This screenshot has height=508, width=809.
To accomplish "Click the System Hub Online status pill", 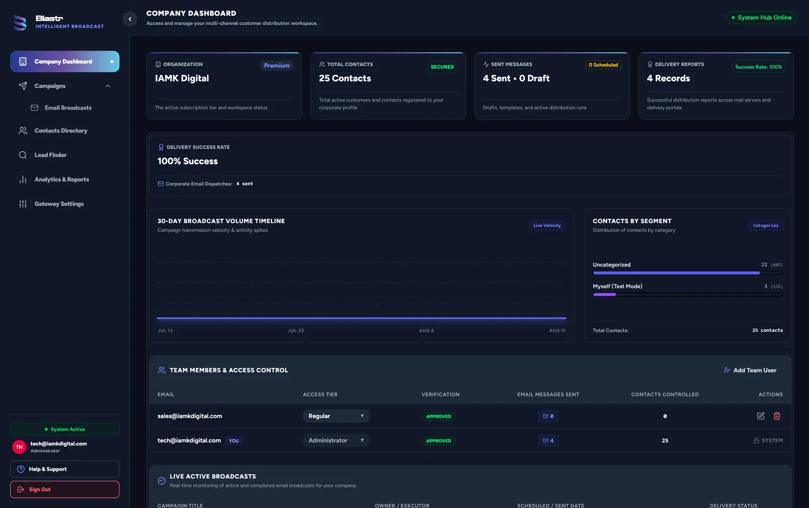I will click(761, 18).
